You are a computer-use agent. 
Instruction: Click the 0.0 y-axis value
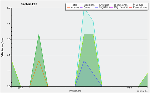pyautogui.click(x=8, y=86)
